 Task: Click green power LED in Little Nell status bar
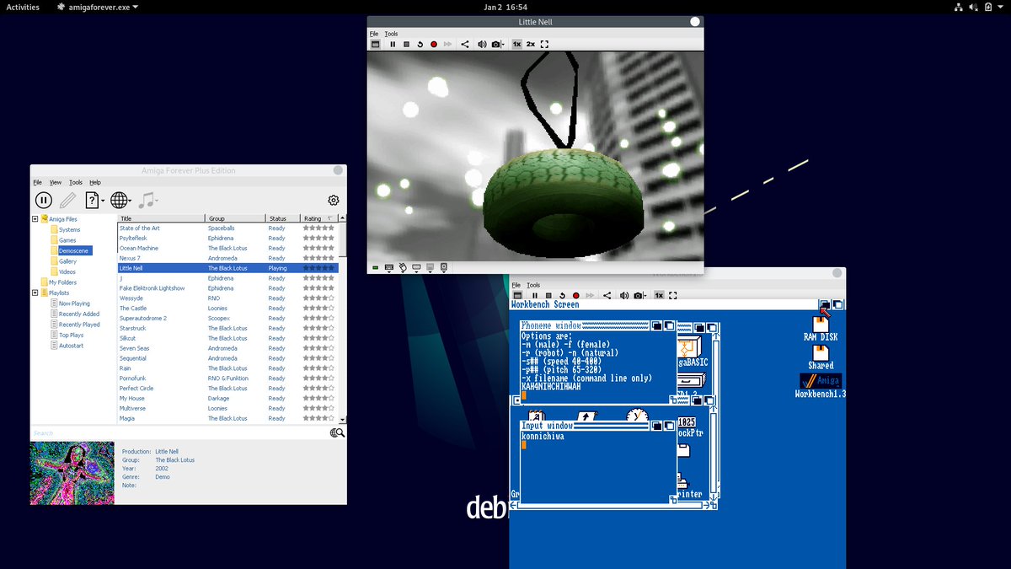(375, 267)
